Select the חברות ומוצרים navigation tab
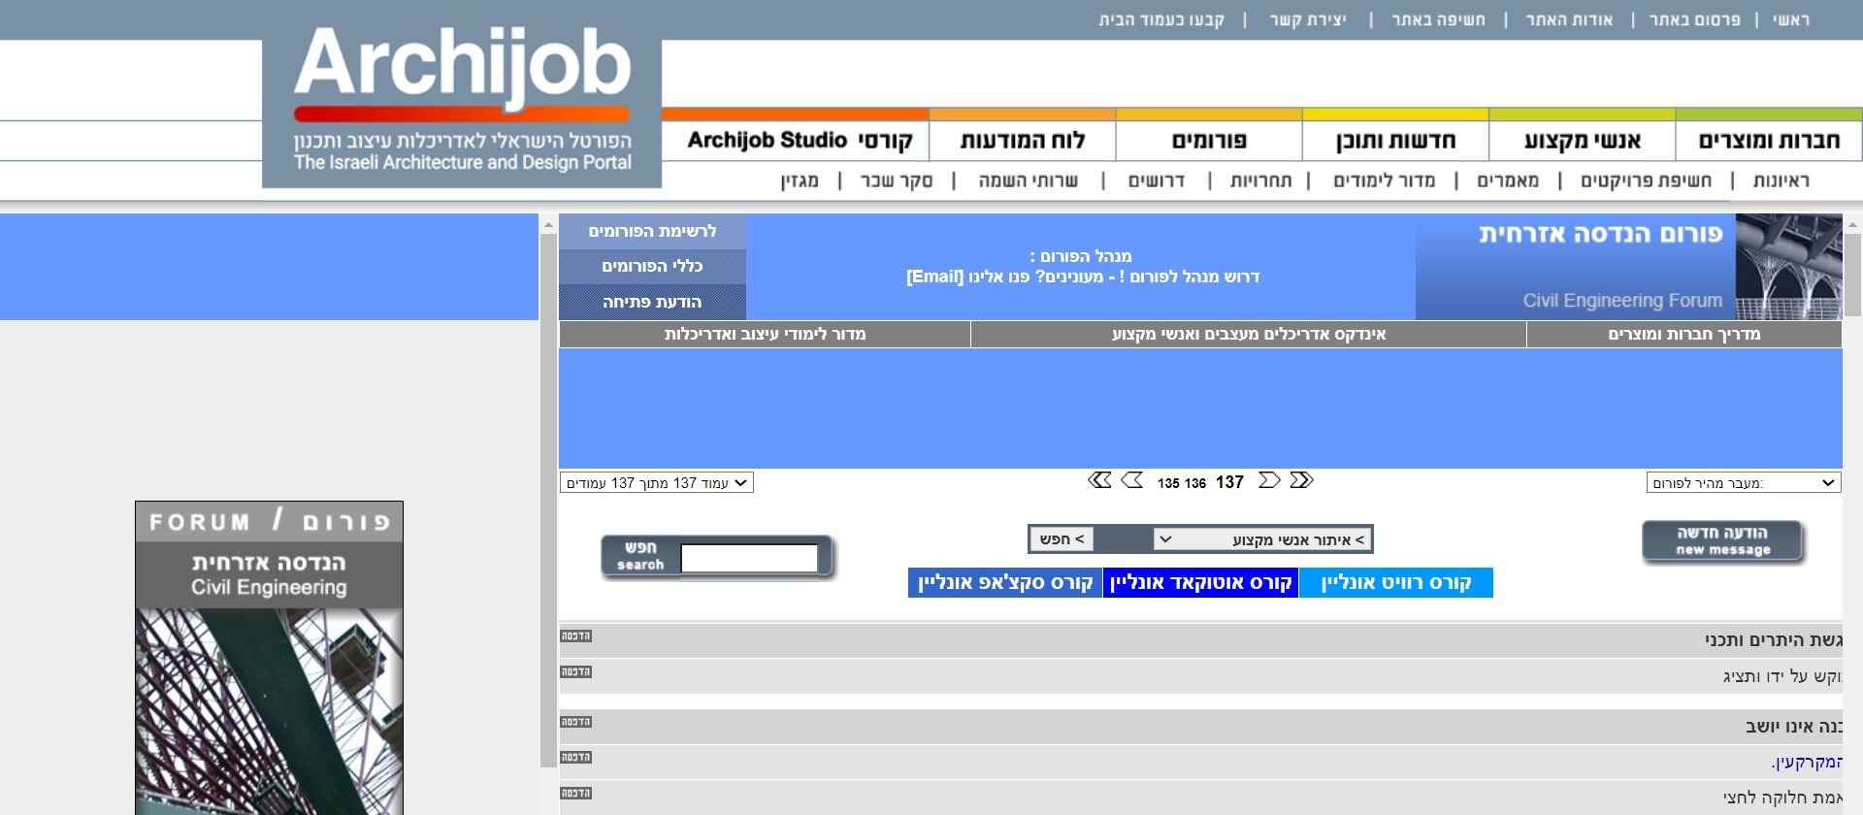 (1769, 141)
